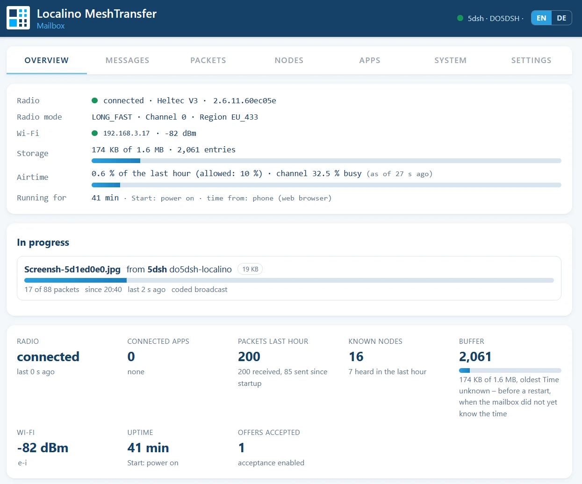The width and height of the screenshot is (582, 484).
Task: Click the last 0 s ago text
Action: [x=36, y=372]
